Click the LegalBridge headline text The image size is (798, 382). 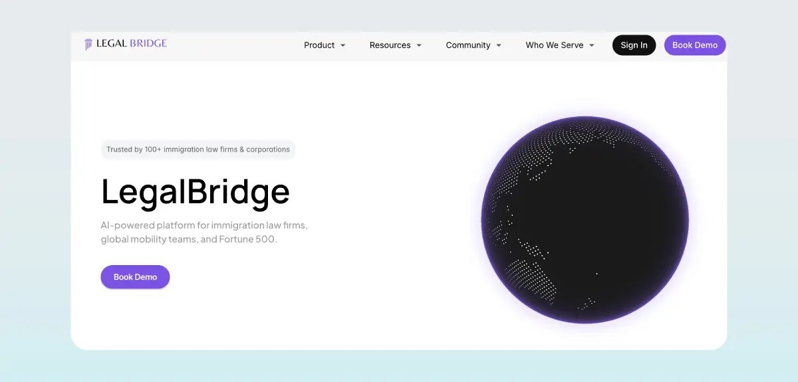point(196,191)
